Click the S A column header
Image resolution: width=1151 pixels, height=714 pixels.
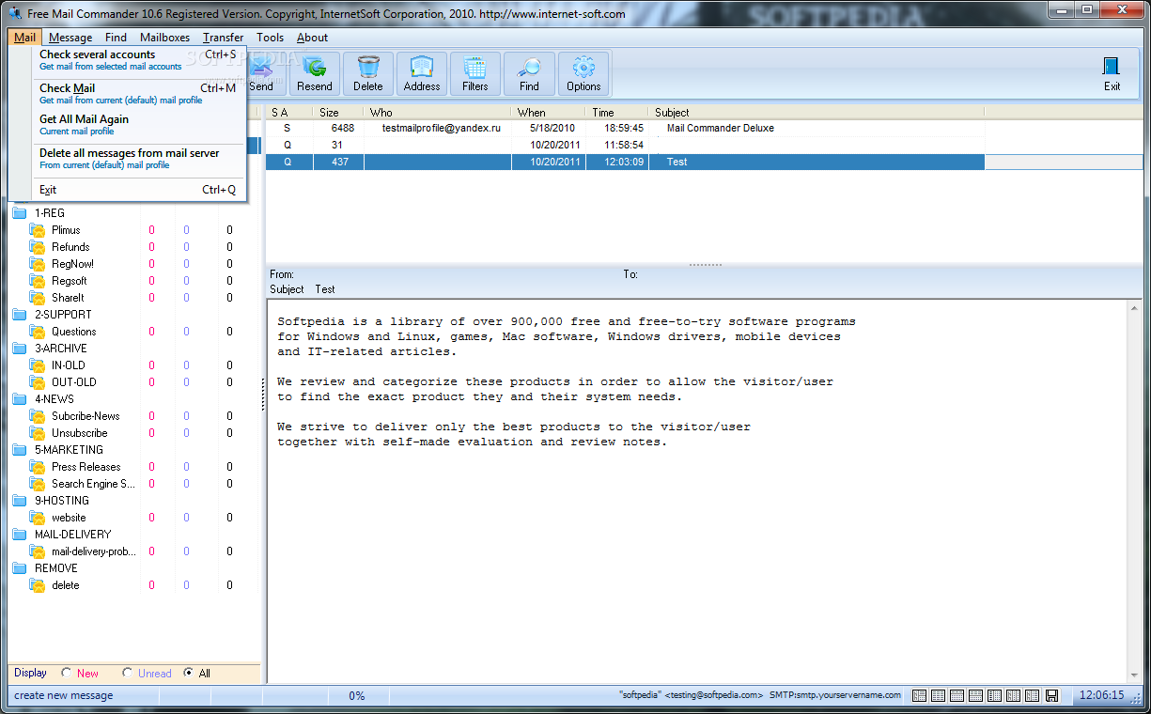tap(289, 113)
